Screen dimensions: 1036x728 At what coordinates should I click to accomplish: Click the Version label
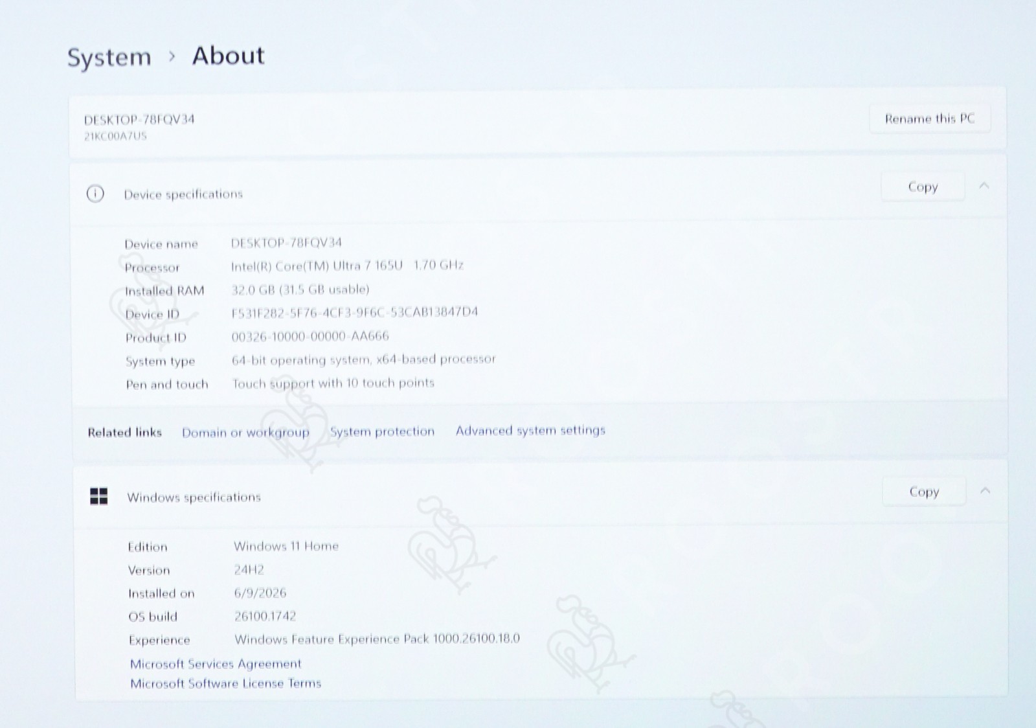pyautogui.click(x=149, y=570)
